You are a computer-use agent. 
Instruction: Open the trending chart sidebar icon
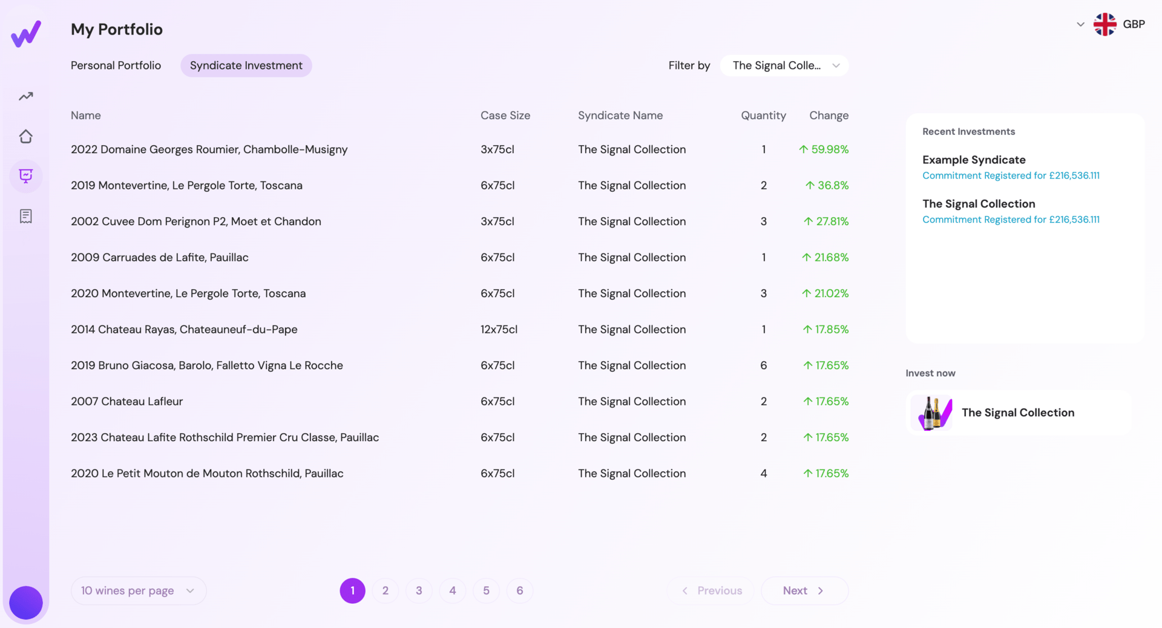point(26,96)
